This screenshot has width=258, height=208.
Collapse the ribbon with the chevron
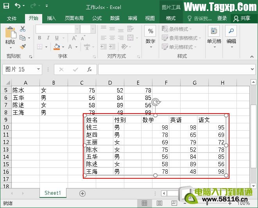click(252, 57)
